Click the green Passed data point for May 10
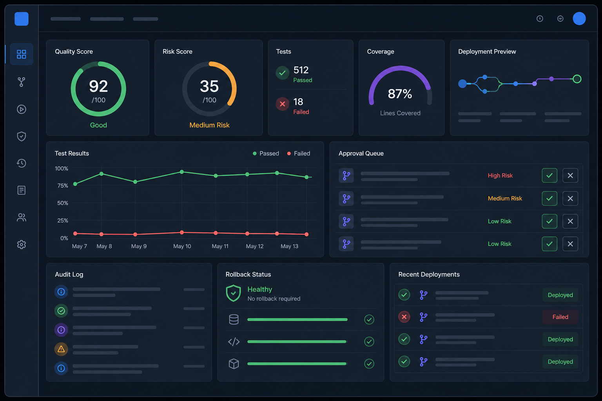 [182, 172]
